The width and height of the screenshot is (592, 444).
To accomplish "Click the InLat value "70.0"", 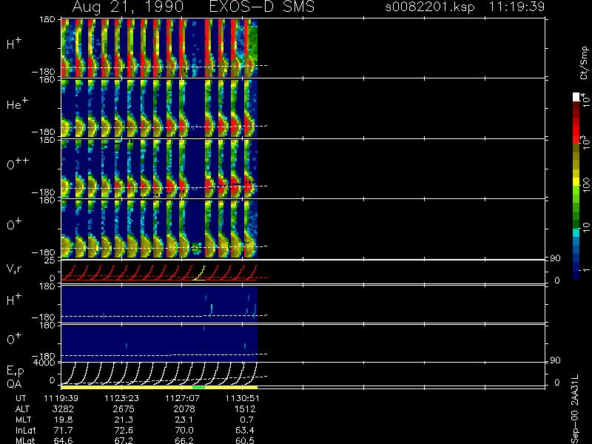I will point(184,431).
